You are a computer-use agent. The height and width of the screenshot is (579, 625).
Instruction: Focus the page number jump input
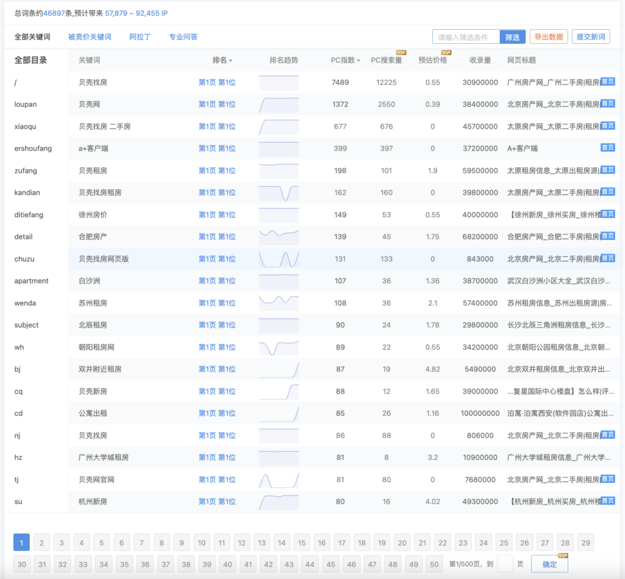(x=505, y=564)
